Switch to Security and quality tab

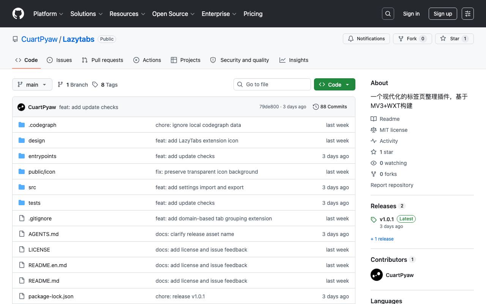point(240,60)
